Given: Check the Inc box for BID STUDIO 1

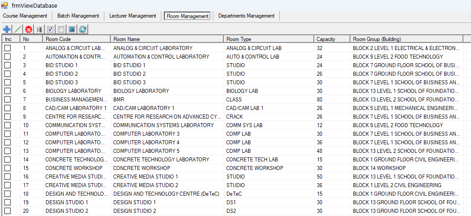Looking at the screenshot, I should pos(7,65).
